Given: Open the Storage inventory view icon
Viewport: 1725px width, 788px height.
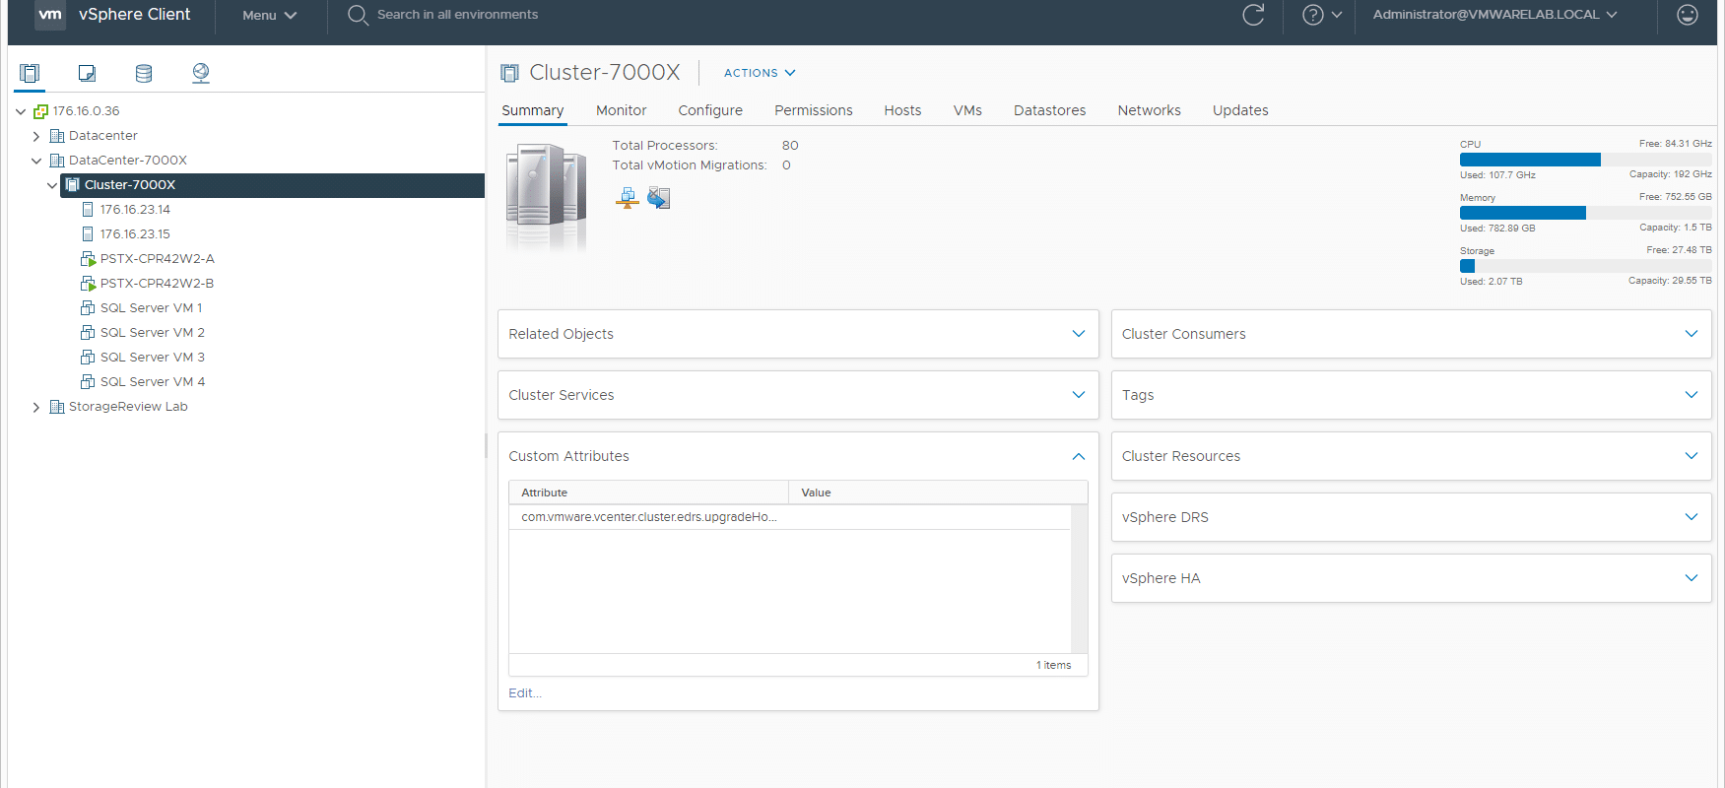Looking at the screenshot, I should click(x=144, y=73).
